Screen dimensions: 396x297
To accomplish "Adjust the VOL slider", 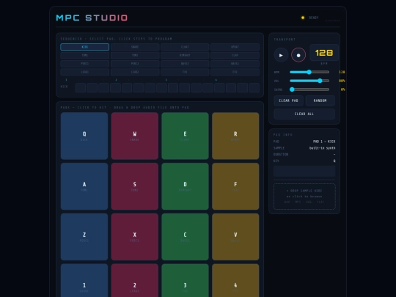I will 309,81.
